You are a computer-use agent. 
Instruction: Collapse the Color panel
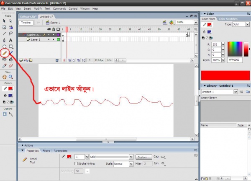pyautogui.click(x=205, y=14)
